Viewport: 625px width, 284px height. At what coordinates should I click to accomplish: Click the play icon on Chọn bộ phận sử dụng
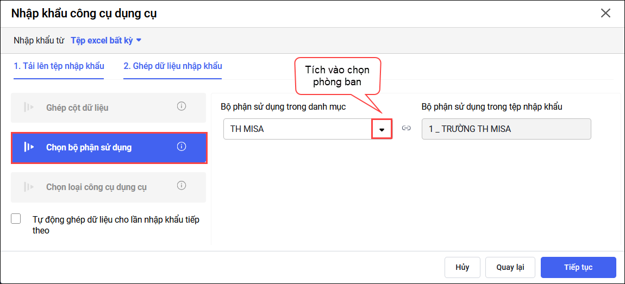[29, 147]
